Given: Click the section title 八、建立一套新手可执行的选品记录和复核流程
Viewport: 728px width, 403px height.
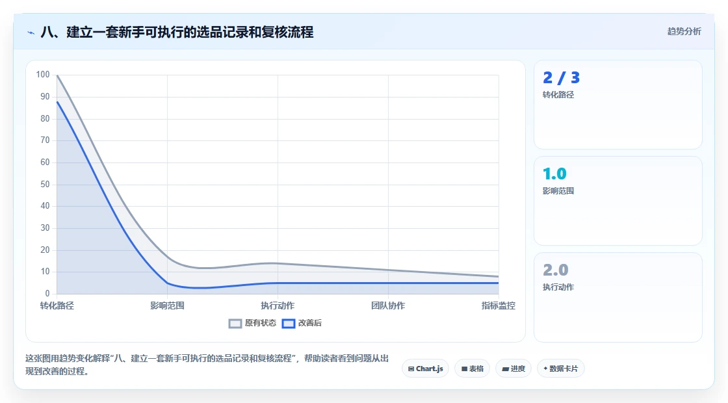Looking at the screenshot, I should (177, 32).
